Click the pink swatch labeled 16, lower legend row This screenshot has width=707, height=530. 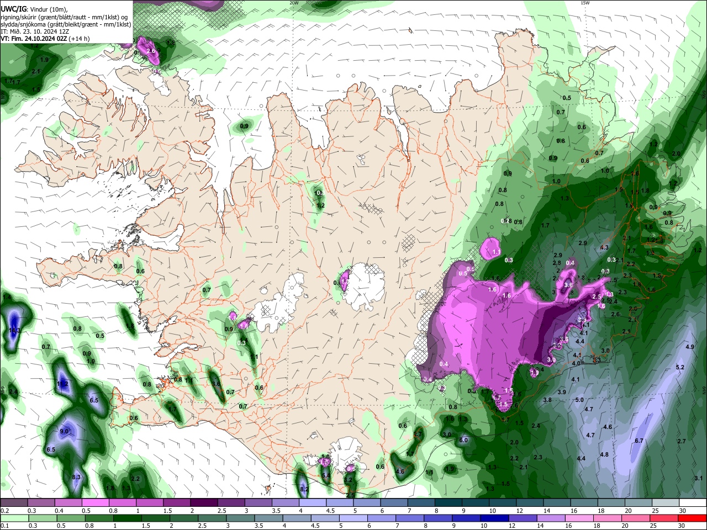click(578, 518)
